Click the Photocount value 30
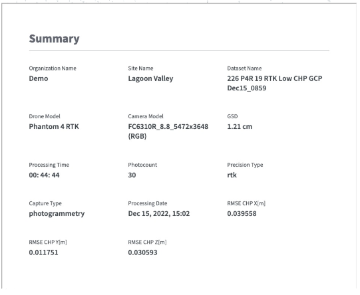 pos(132,175)
